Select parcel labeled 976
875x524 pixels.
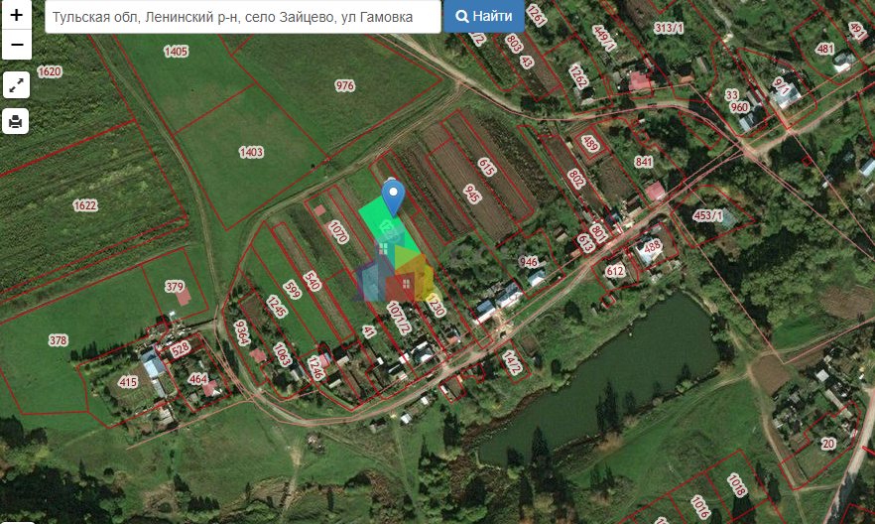(x=344, y=86)
